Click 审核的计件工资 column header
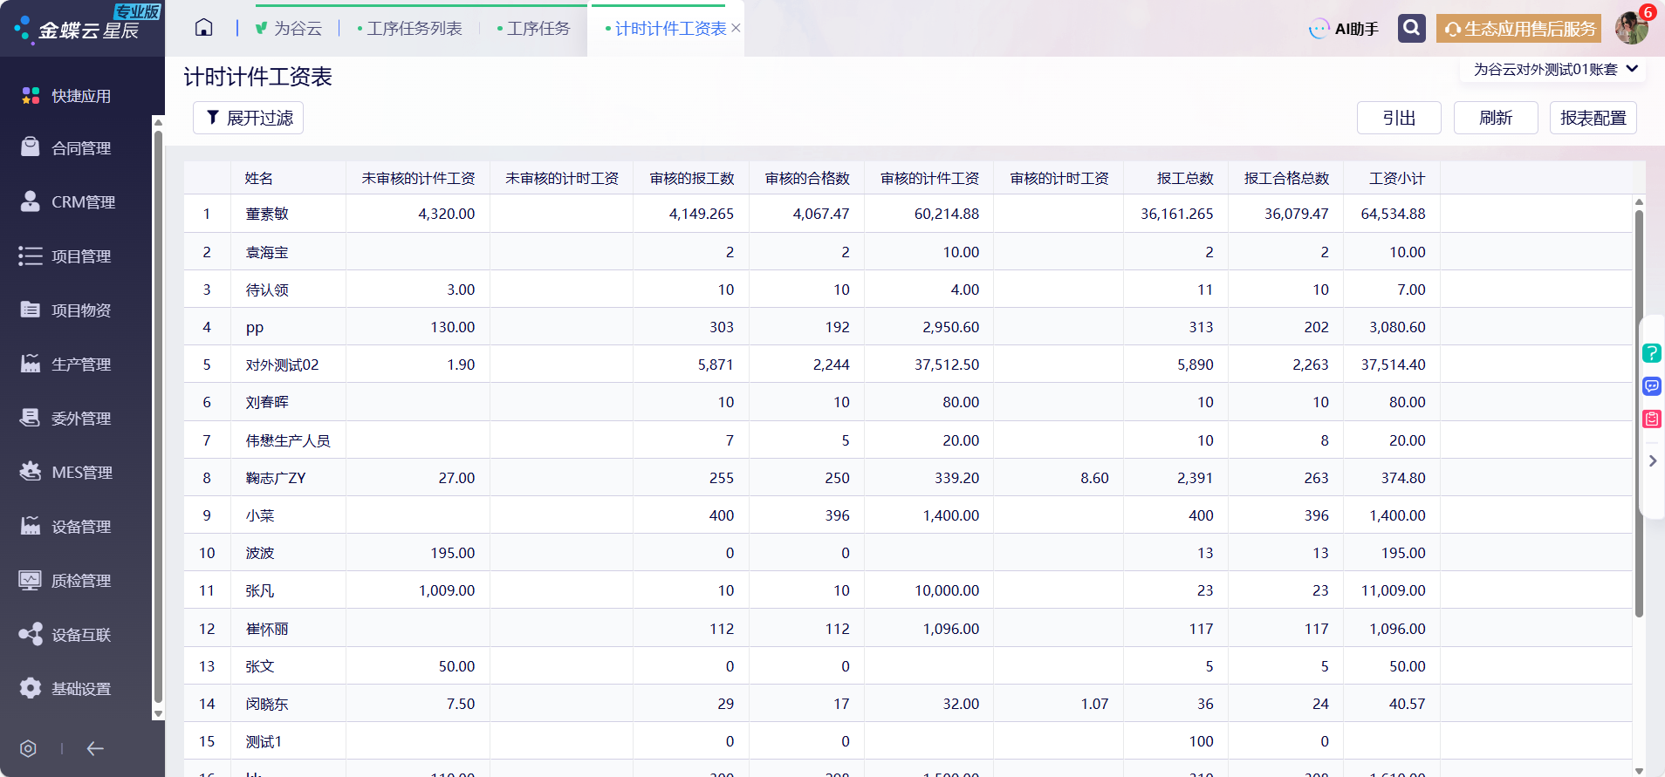 tap(929, 178)
